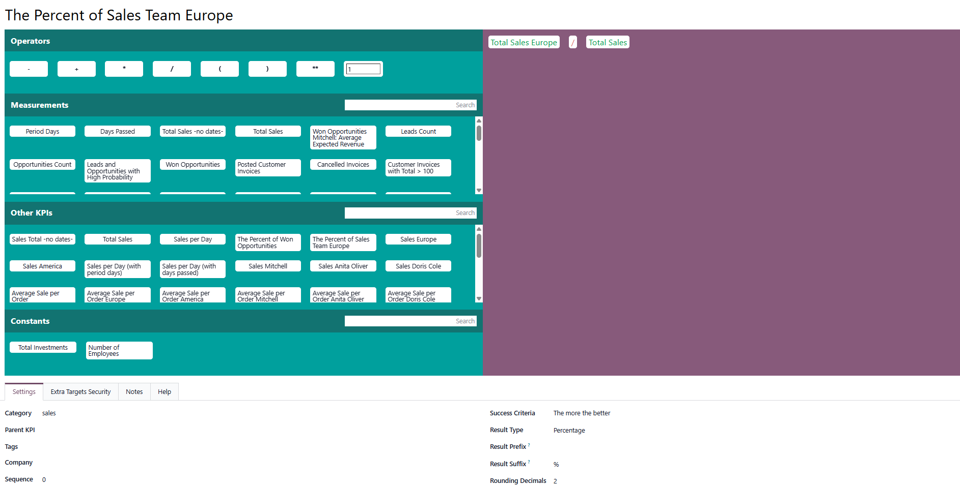The image size is (960, 487).
Task: Click the number input in Operators
Action: pos(363,69)
